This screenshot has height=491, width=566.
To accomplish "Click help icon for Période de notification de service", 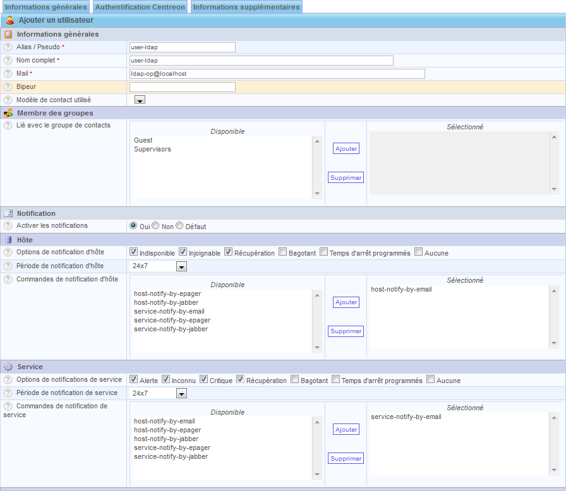I will (x=8, y=393).
